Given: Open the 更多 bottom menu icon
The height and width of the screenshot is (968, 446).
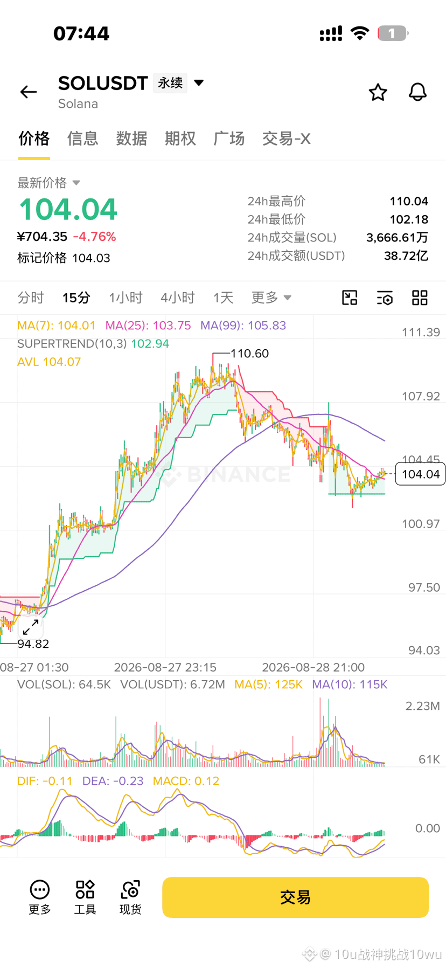Looking at the screenshot, I should click(x=40, y=897).
